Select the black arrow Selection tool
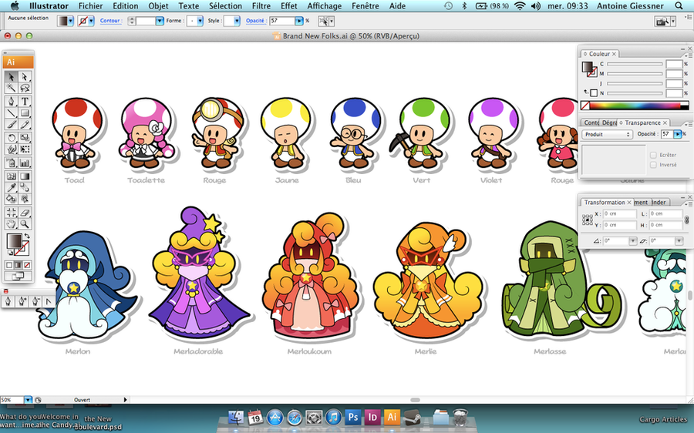694x433 pixels. click(x=11, y=77)
